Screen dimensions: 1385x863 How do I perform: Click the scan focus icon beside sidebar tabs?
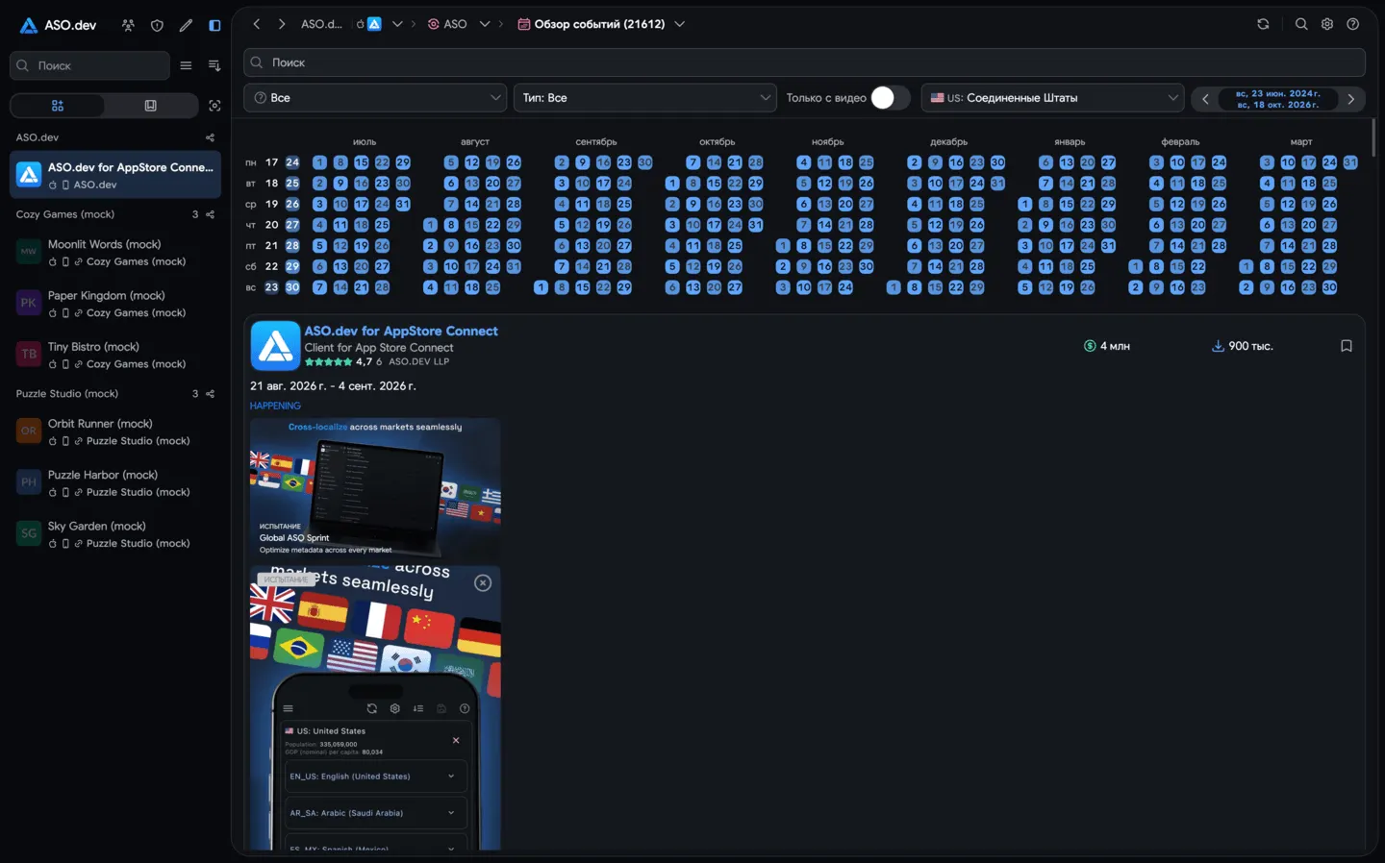point(214,106)
